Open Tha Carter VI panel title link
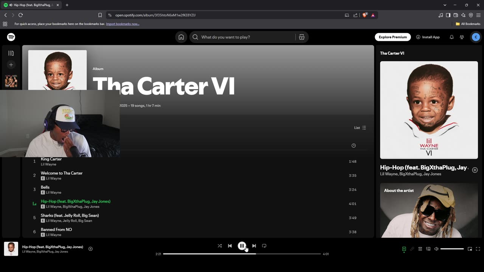Screen dimensions: 484x272 (x=392, y=53)
